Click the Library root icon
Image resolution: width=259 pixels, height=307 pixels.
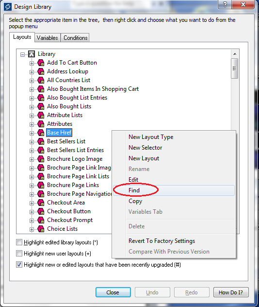[x=32, y=54]
